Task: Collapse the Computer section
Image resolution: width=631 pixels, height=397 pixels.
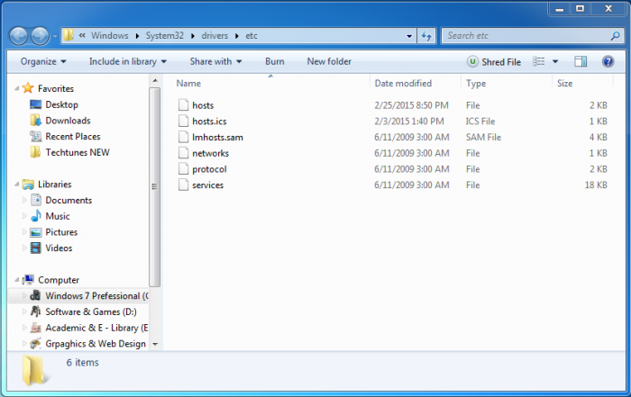Action: (x=17, y=280)
